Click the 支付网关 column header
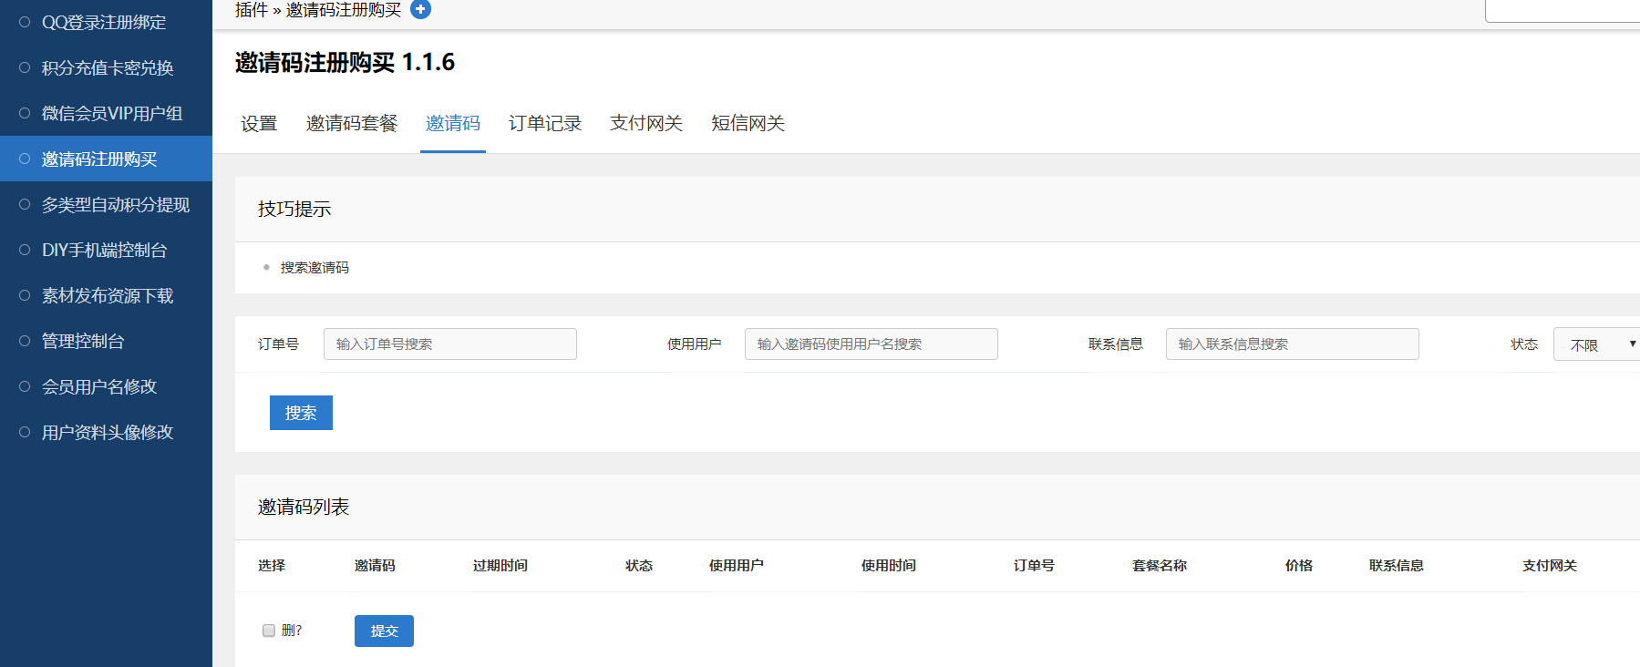The width and height of the screenshot is (1640, 667). (1550, 565)
